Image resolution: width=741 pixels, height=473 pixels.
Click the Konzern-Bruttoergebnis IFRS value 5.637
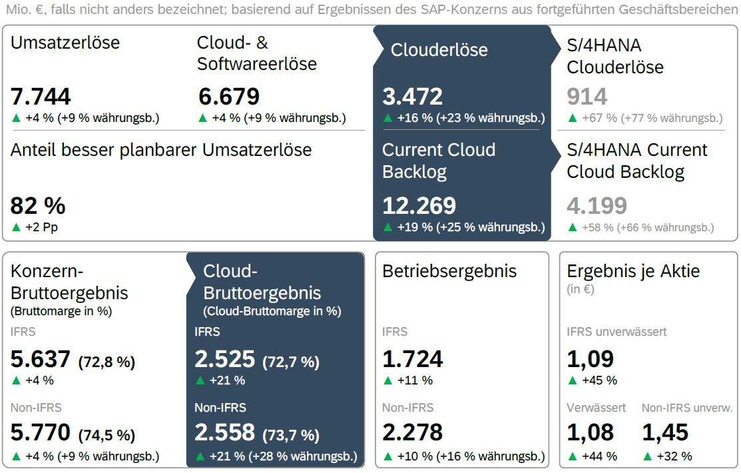coord(41,360)
